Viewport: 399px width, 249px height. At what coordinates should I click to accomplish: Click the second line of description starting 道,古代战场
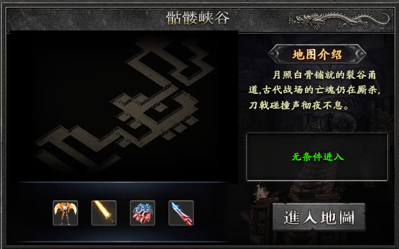(314, 90)
